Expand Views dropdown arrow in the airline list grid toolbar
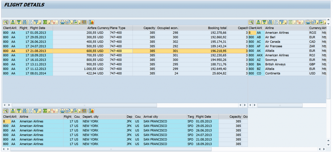The image size is (333, 152). 317,22
